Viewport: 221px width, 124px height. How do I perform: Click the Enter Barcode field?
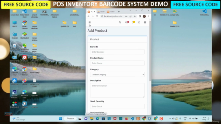click(x=117, y=52)
